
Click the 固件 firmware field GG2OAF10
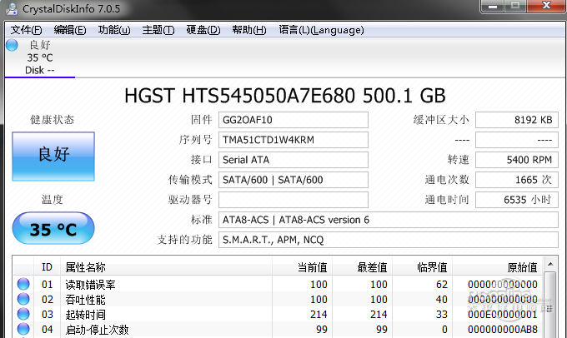[x=294, y=120]
